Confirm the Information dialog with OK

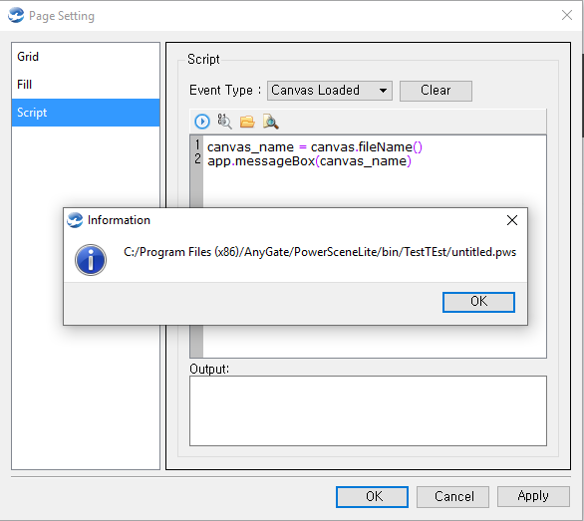pyautogui.click(x=478, y=302)
